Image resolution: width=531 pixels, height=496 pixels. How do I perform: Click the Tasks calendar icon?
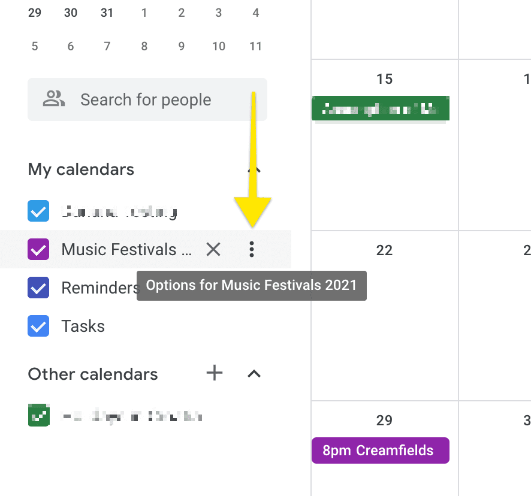tap(38, 326)
